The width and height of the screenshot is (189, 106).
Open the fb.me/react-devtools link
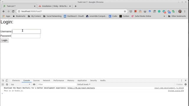click(81, 88)
